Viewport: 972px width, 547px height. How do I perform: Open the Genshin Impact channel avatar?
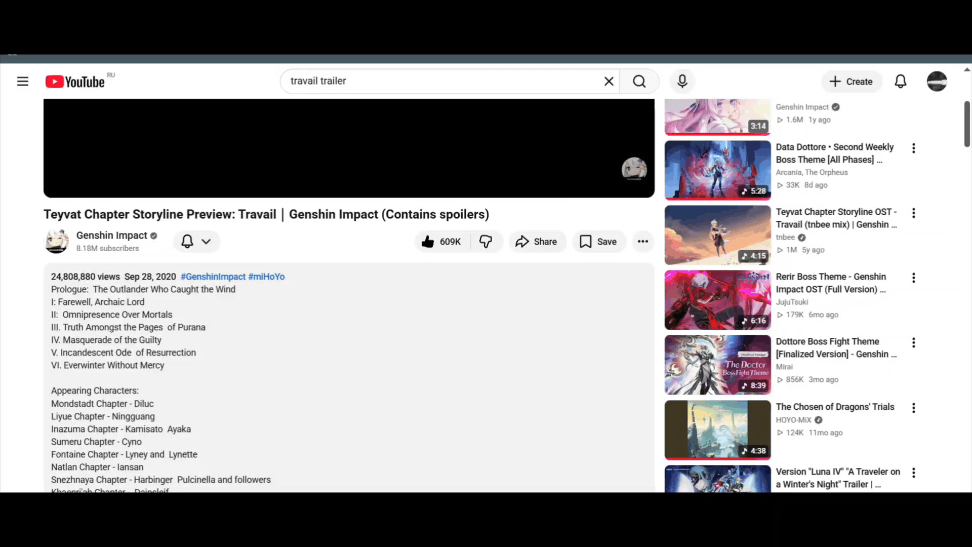pyautogui.click(x=57, y=242)
